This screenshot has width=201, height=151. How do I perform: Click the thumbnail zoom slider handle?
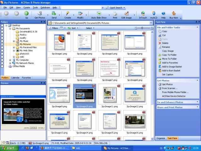click(142, 28)
